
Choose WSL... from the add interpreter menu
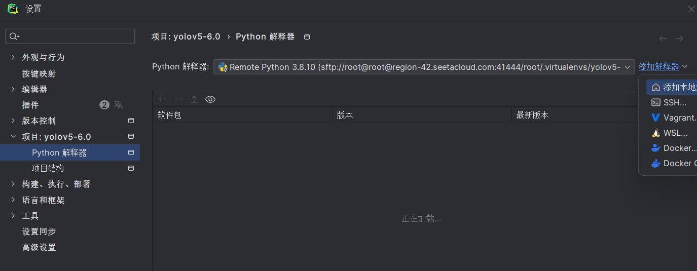(x=671, y=133)
